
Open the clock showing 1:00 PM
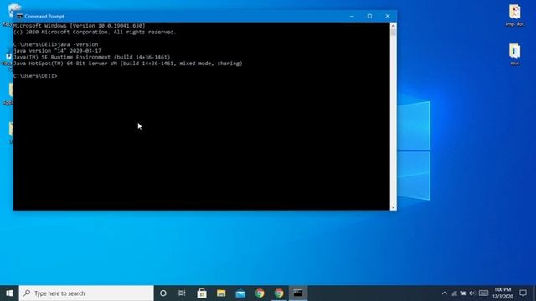click(x=502, y=293)
